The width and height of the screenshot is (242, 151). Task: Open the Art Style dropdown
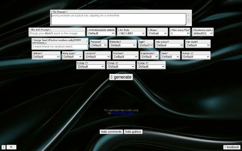[x=131, y=33]
